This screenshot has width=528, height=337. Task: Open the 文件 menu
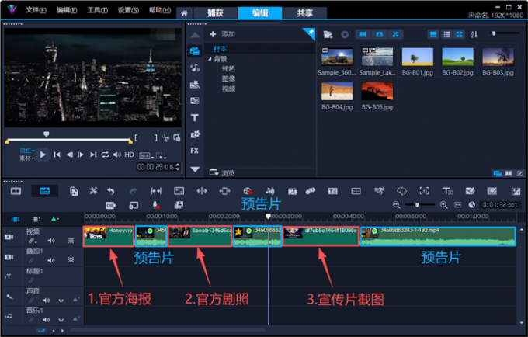[36, 10]
